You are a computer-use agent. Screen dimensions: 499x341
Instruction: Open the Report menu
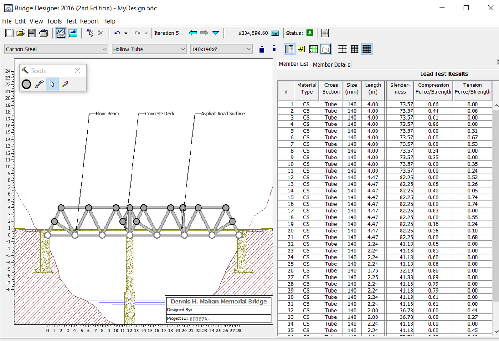tap(89, 21)
